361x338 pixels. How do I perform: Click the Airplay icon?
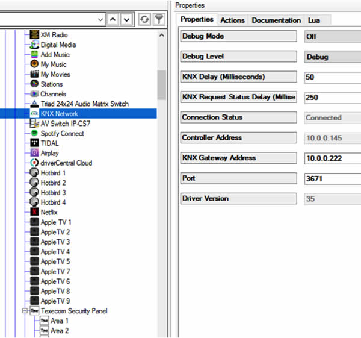(34, 153)
